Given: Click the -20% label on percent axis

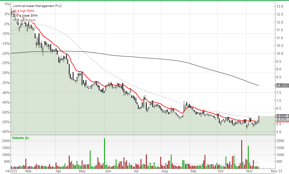Looking at the screenshot, I should click(6, 53).
